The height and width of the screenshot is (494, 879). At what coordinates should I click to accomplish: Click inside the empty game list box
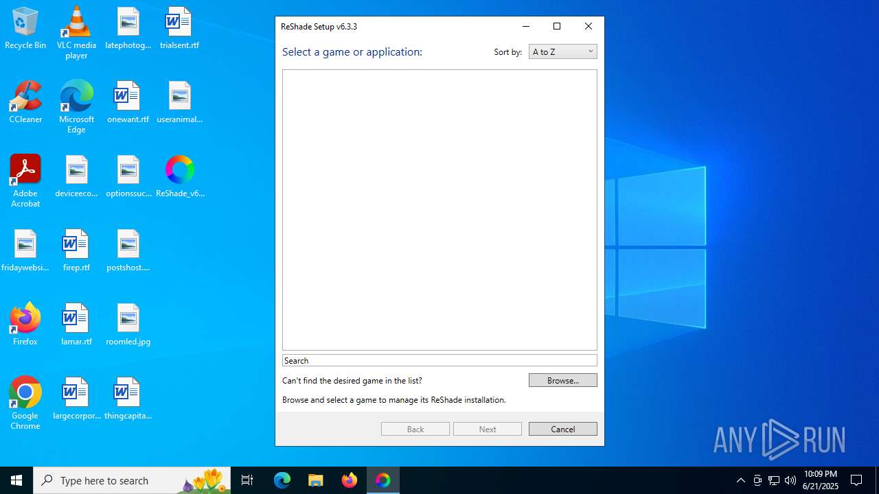coord(439,210)
